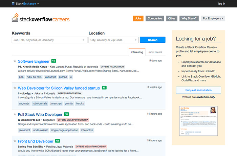237x156 pixels.
Task: Star the Web Developer Silicon Valley job
Action: click(15, 88)
